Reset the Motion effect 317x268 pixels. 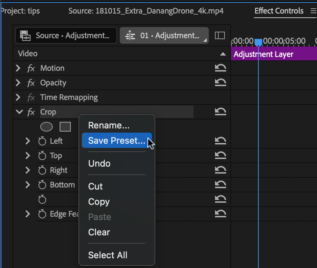[x=220, y=68]
